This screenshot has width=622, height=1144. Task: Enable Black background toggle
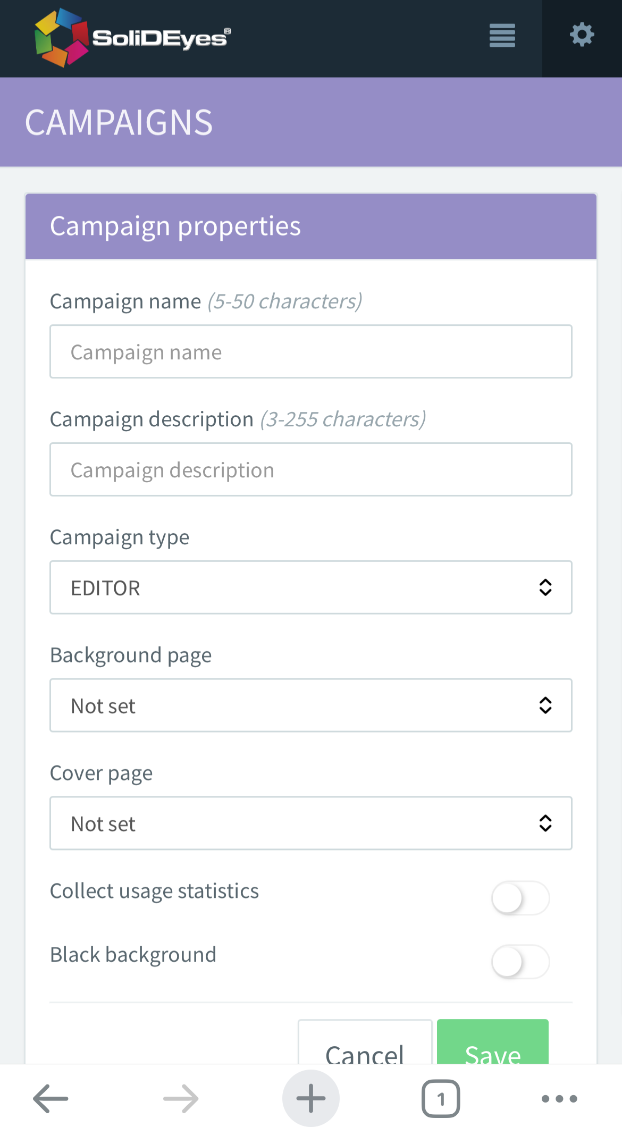520,962
